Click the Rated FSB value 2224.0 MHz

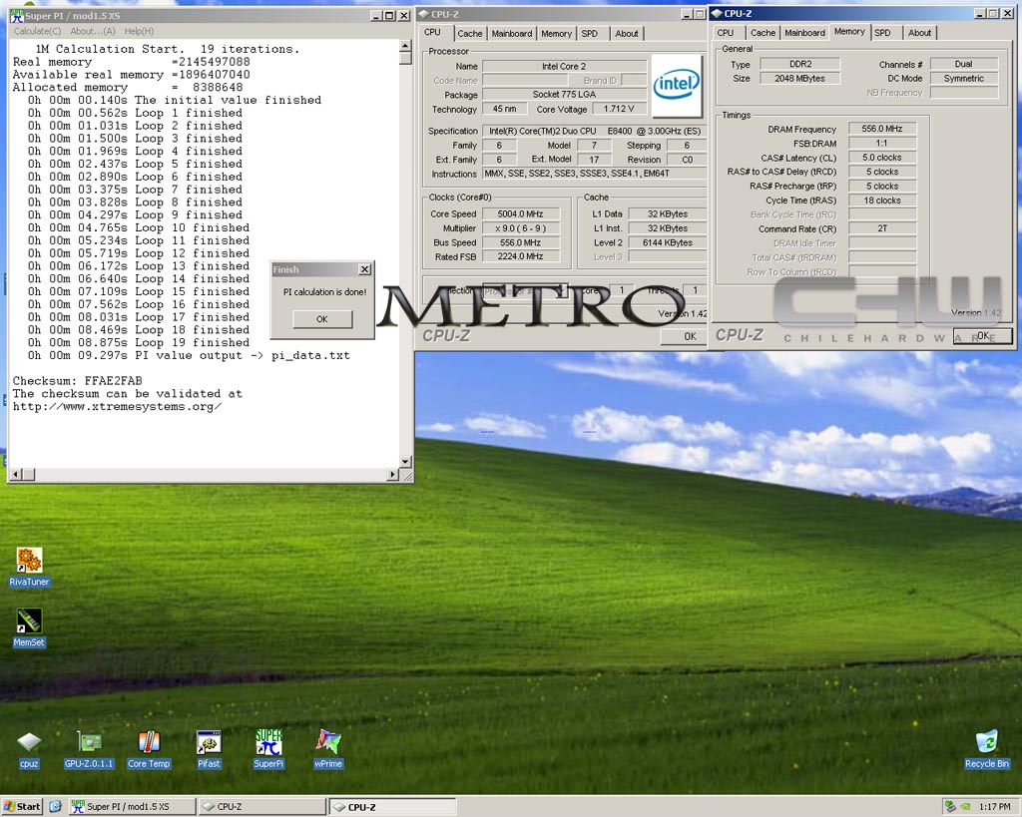tap(520, 256)
